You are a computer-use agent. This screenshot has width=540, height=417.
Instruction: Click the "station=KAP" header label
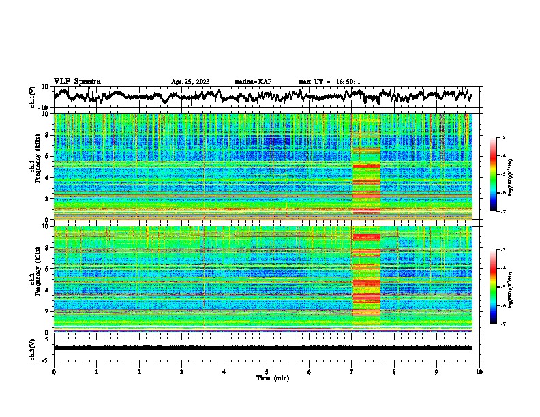pos(252,82)
